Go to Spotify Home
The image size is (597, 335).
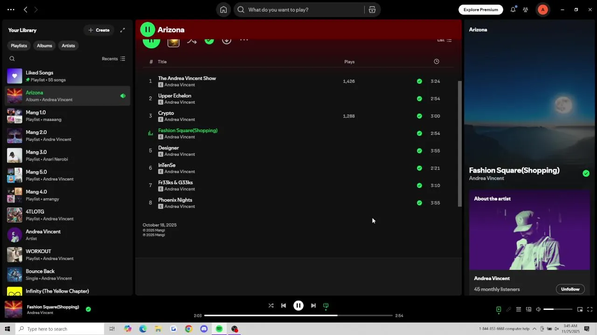[223, 10]
